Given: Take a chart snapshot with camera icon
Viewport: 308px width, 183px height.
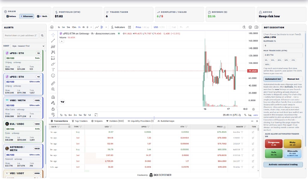Looking at the screenshot, I should (256, 27).
